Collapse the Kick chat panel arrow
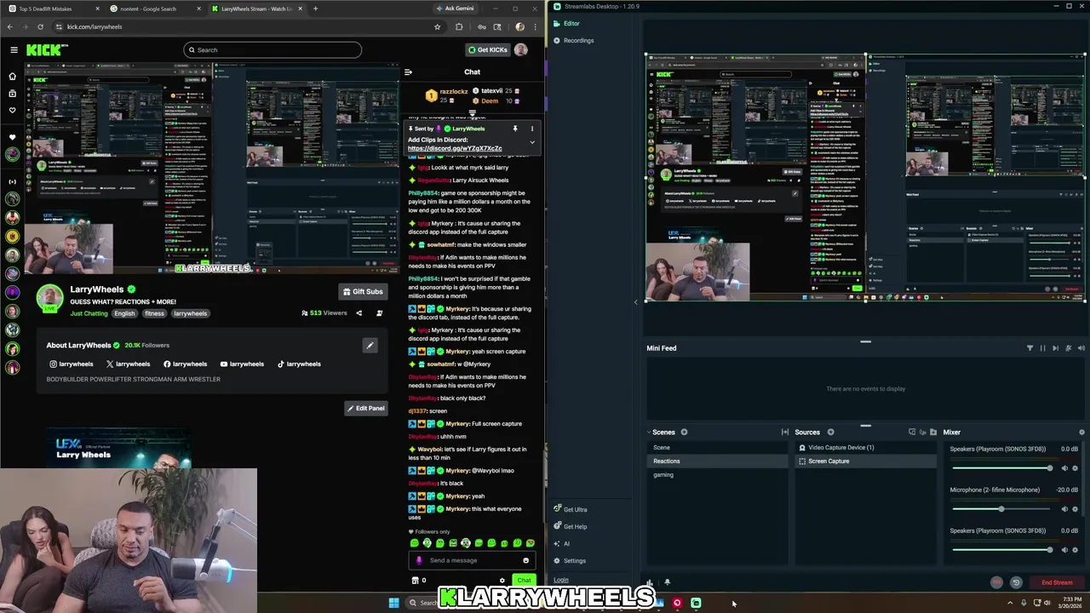The width and height of the screenshot is (1090, 613). (x=408, y=72)
